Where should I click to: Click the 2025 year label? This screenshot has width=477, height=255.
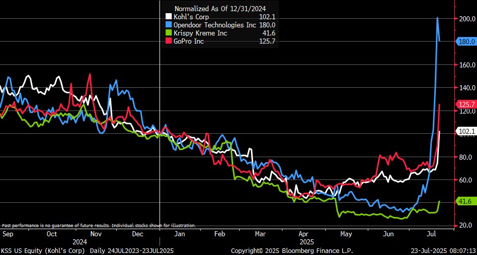pyautogui.click(x=307, y=242)
